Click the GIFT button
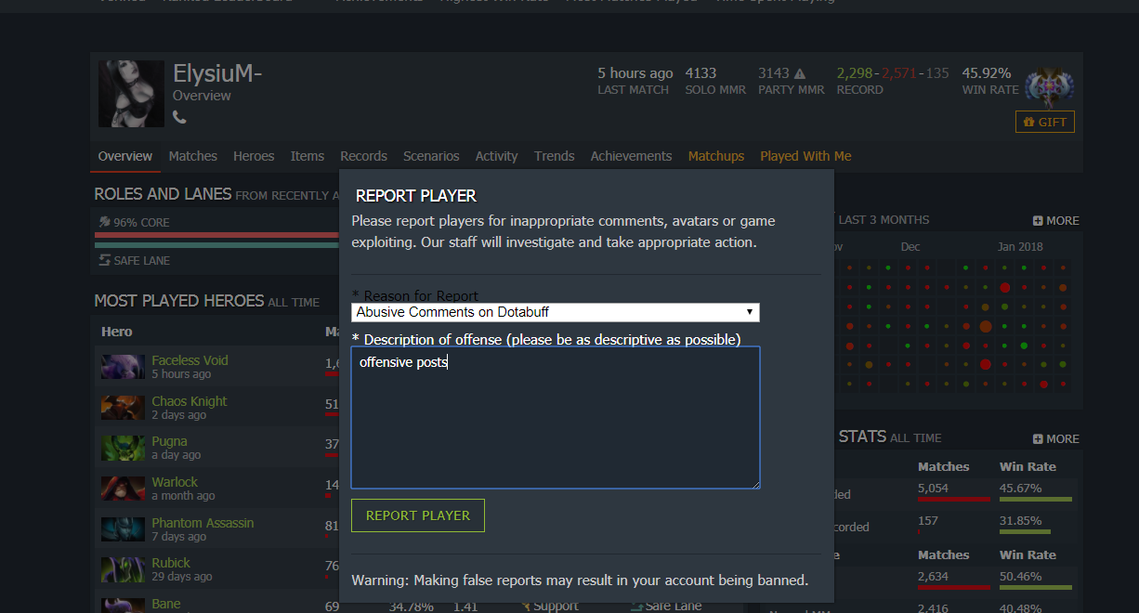The image size is (1139, 613). coord(1045,122)
